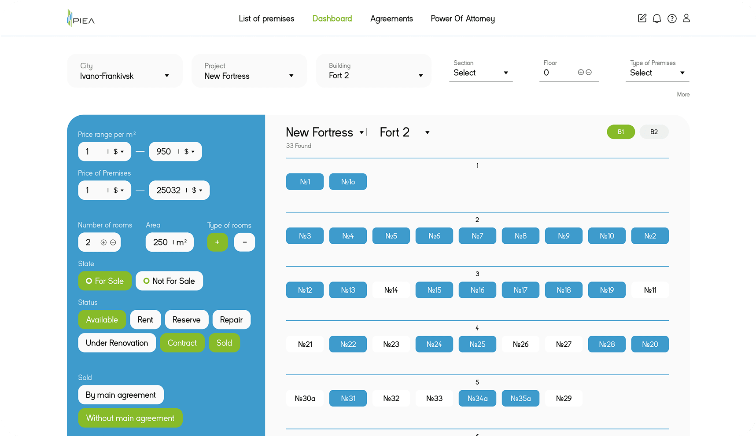This screenshot has height=436, width=756.
Task: Open the Type of Premises dropdown
Action: pyautogui.click(x=657, y=73)
